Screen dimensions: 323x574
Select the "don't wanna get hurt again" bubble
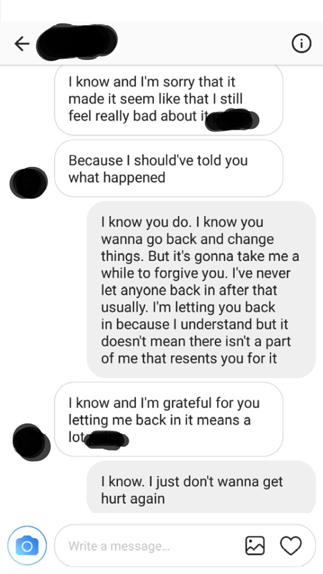pyautogui.click(x=201, y=488)
